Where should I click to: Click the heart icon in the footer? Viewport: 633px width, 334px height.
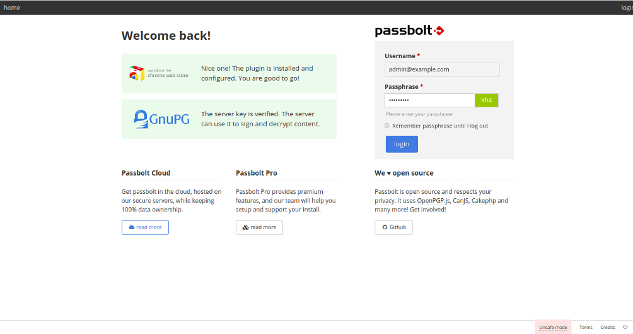coord(625,328)
